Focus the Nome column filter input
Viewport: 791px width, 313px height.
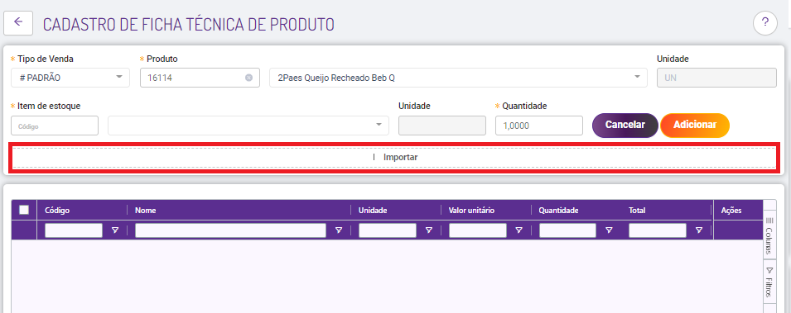[230, 230]
